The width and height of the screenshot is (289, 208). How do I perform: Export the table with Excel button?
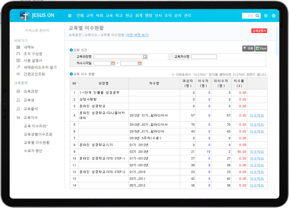pyautogui.click(x=261, y=48)
